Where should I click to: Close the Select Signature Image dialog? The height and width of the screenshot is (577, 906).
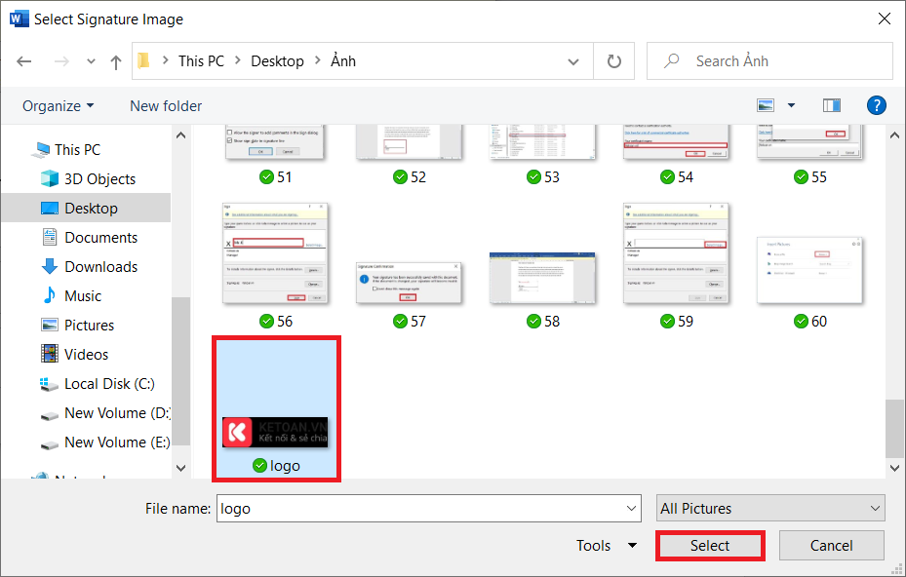[884, 19]
